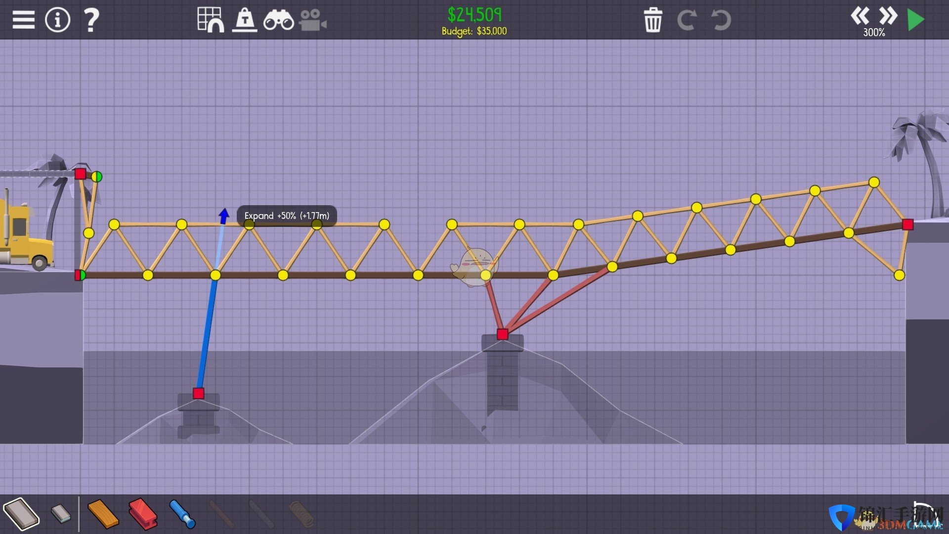Click the green split joint near top-left anchor
This screenshot has width=949, height=534.
(97, 177)
